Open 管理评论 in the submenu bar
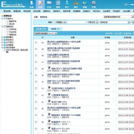 pyautogui.click(x=47, y=11)
